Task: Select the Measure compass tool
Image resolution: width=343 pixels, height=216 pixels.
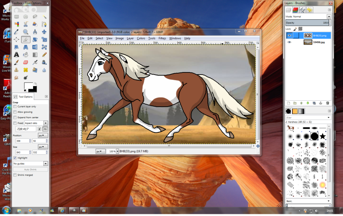Action: coord(35,32)
